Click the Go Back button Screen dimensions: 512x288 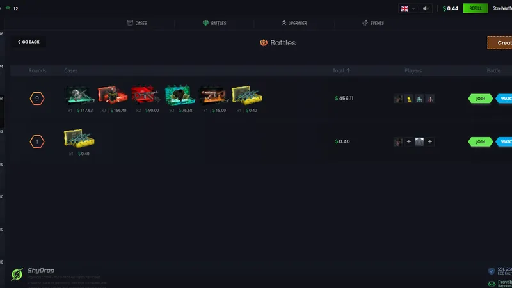[x=28, y=42]
